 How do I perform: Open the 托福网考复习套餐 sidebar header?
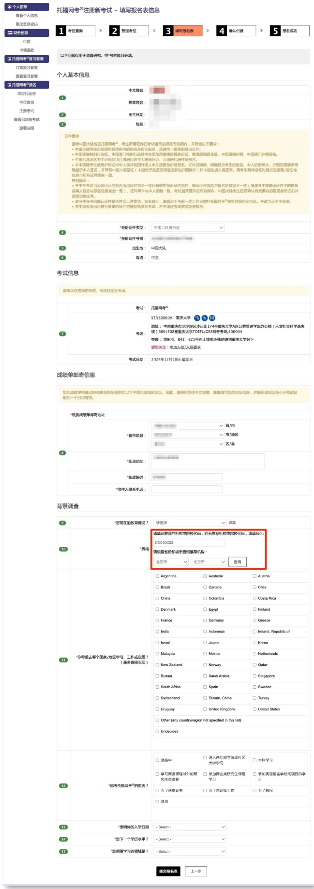(x=27, y=59)
